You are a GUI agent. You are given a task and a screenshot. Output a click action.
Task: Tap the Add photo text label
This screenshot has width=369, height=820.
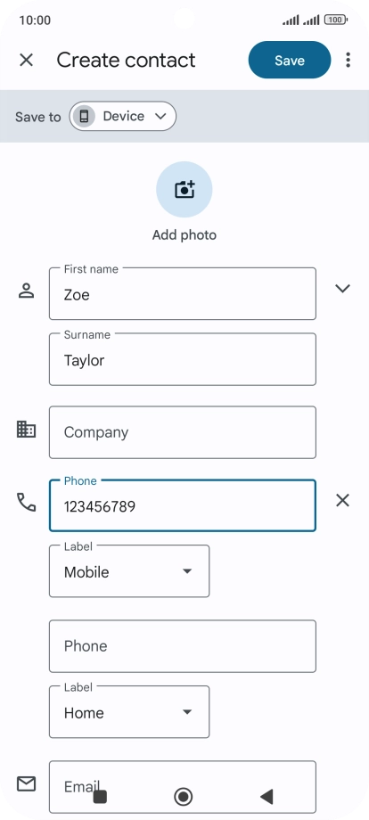click(184, 235)
